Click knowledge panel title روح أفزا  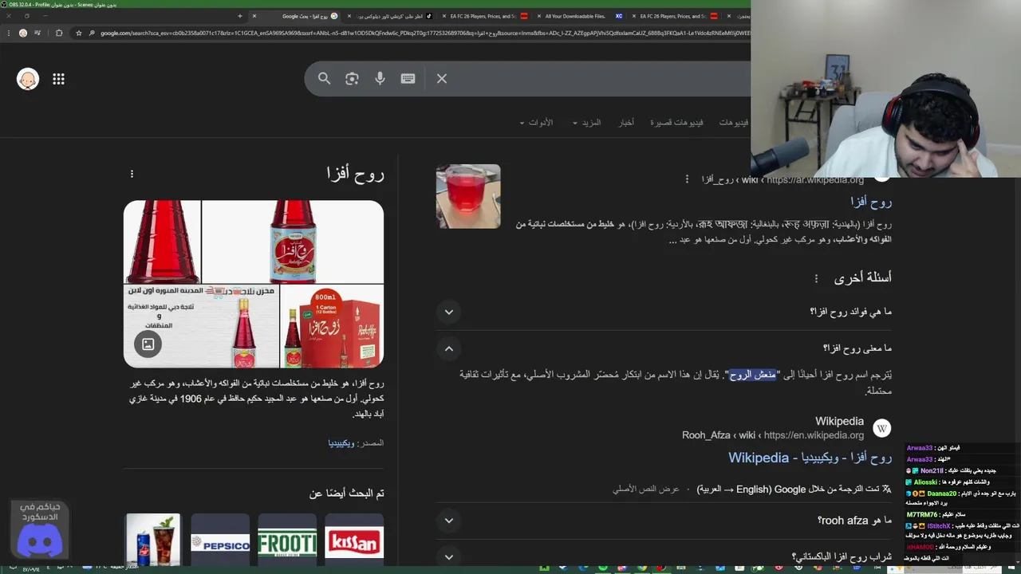click(x=355, y=174)
